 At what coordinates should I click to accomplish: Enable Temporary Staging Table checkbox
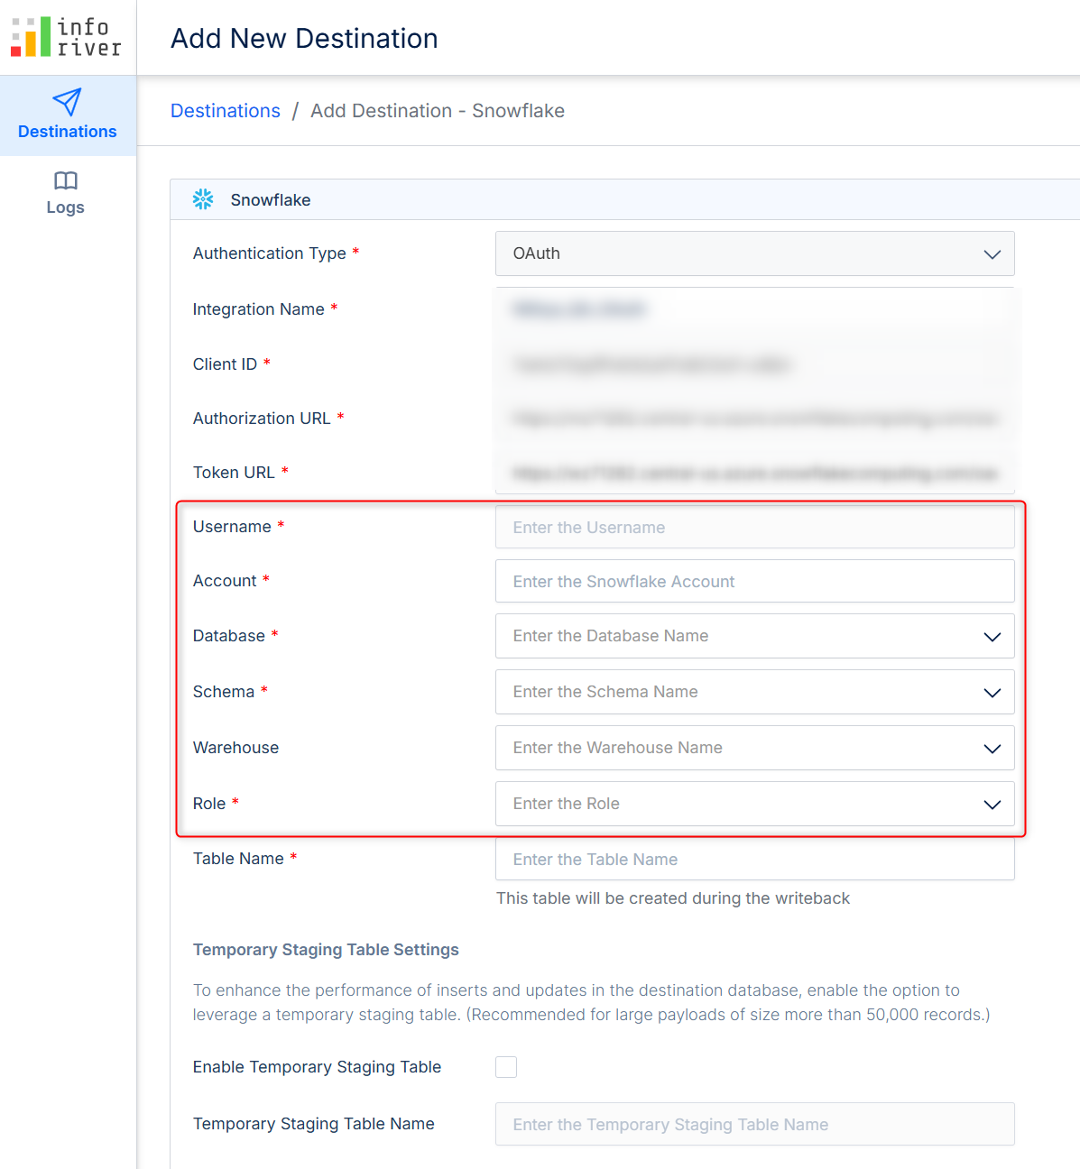click(506, 1067)
